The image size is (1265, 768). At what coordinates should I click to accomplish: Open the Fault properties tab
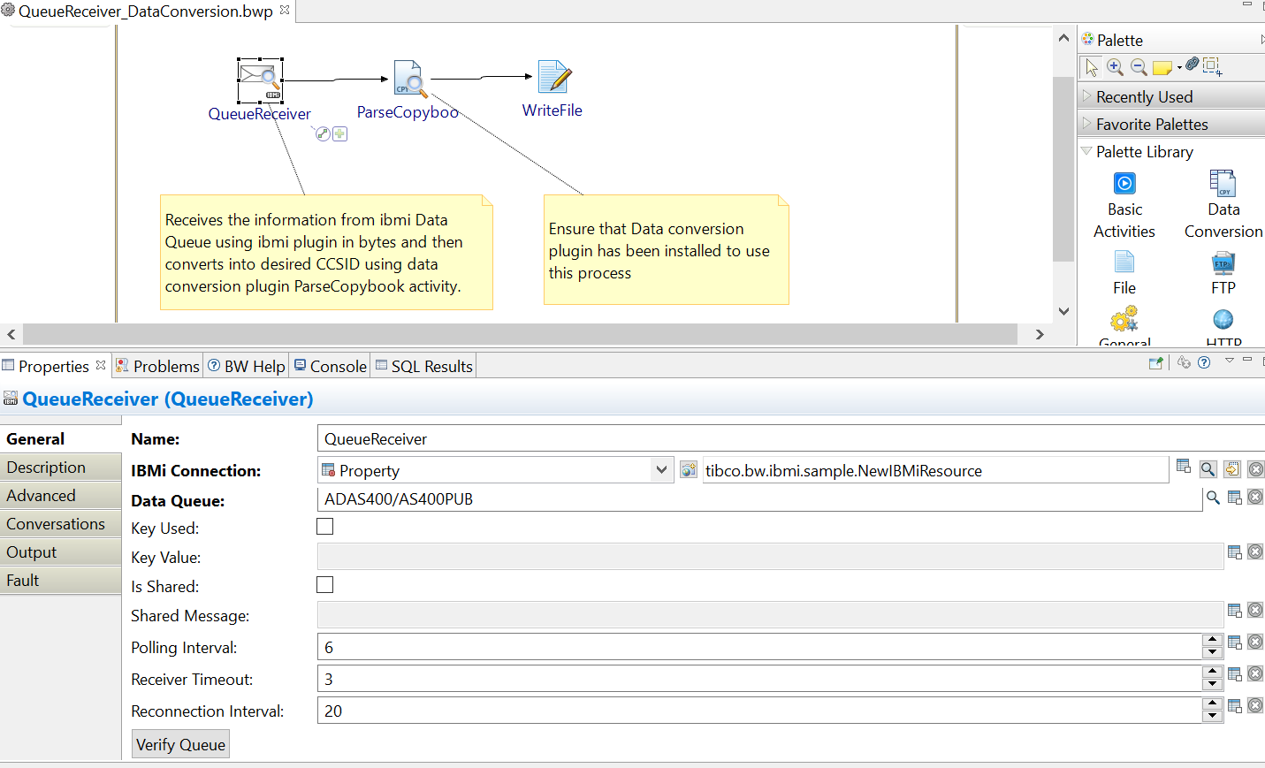60,581
